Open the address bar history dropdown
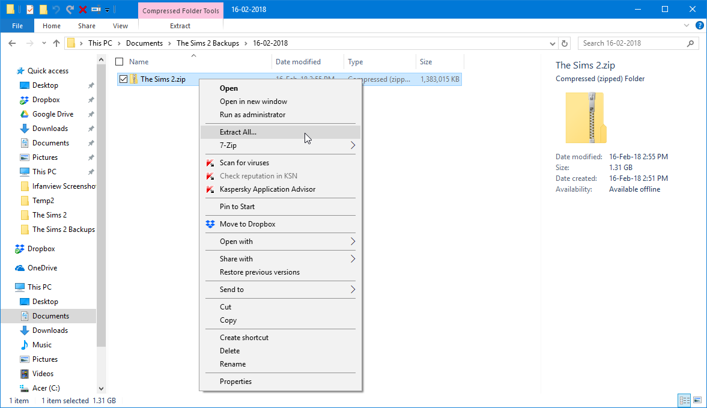 [553, 43]
